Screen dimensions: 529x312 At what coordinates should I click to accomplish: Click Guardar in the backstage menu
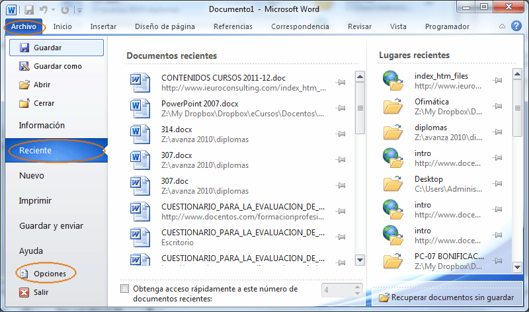(56, 48)
